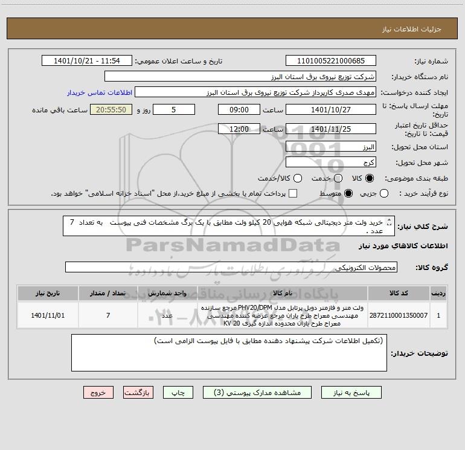Click the validity hour field 12:00
This screenshot has width=465, height=450.
239,129
